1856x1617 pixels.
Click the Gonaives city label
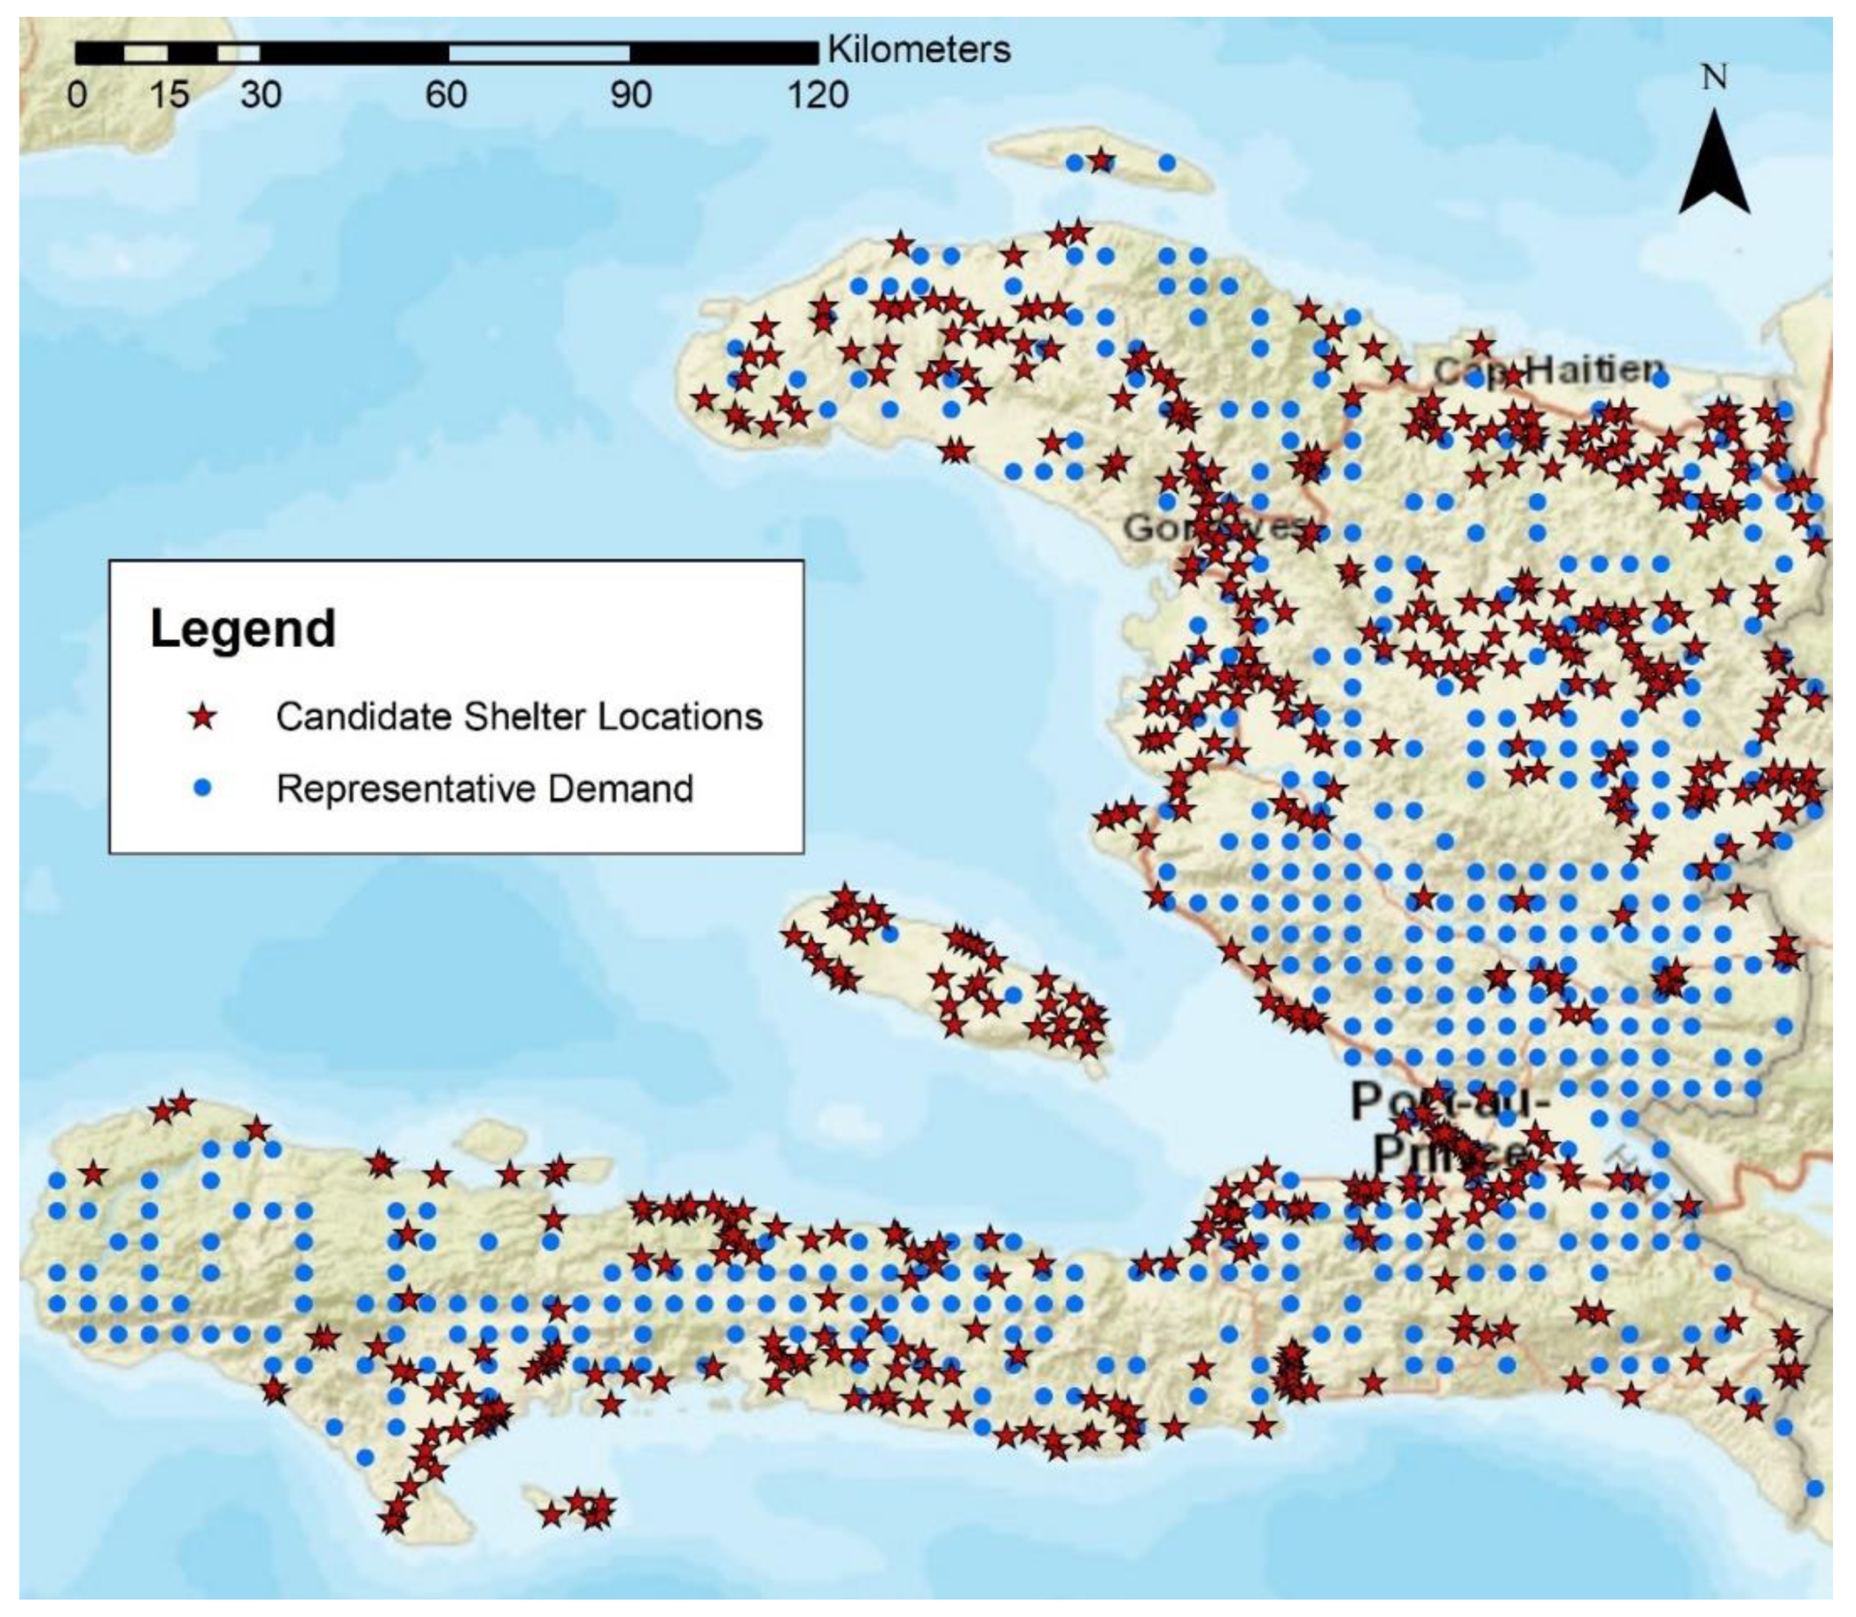(x=1214, y=527)
